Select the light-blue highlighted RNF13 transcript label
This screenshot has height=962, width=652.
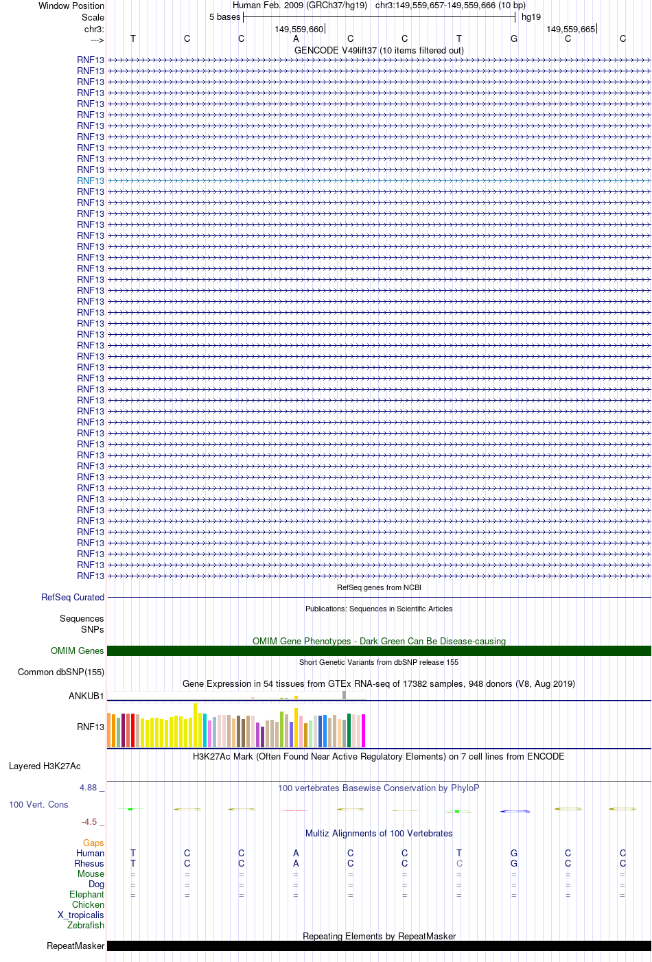tap(91, 180)
